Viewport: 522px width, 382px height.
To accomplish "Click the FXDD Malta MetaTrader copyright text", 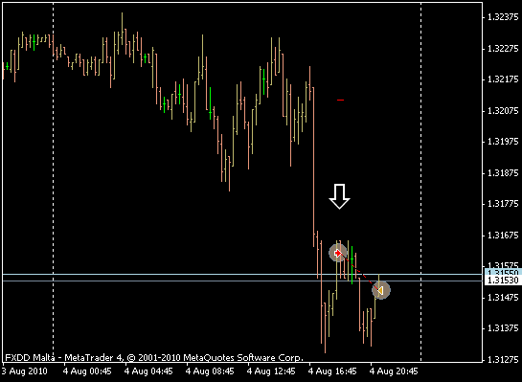I will pos(154,358).
